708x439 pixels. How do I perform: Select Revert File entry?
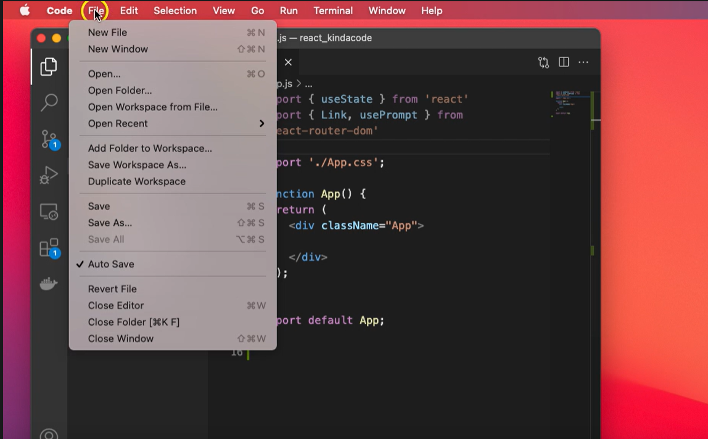point(173,289)
